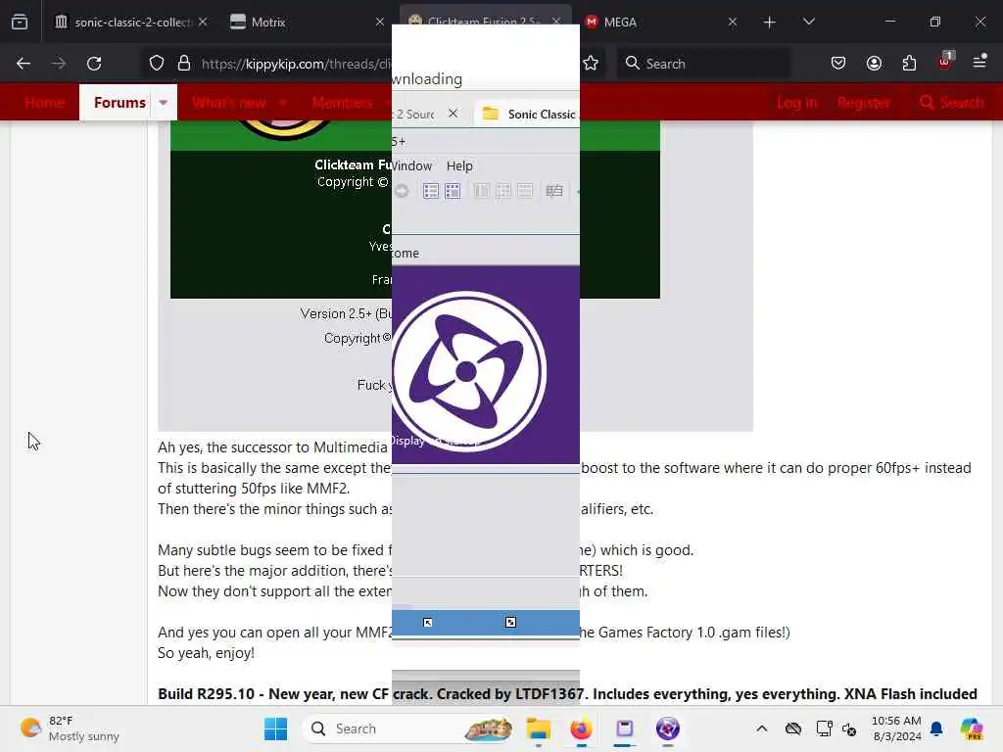The width and height of the screenshot is (1003, 752).
Task: Open Firefox View icon in tab bar
Action: 20,22
